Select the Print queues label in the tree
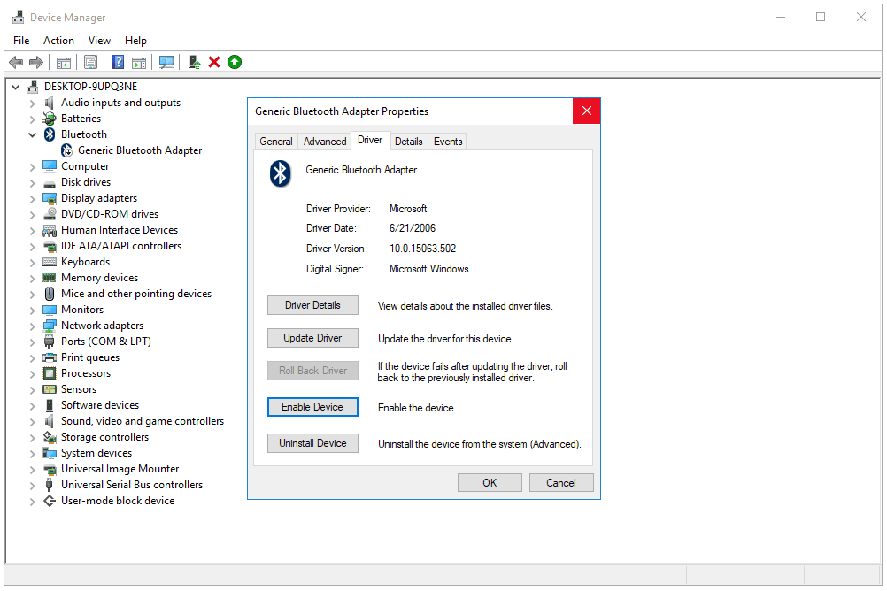The image size is (887, 591). click(90, 358)
